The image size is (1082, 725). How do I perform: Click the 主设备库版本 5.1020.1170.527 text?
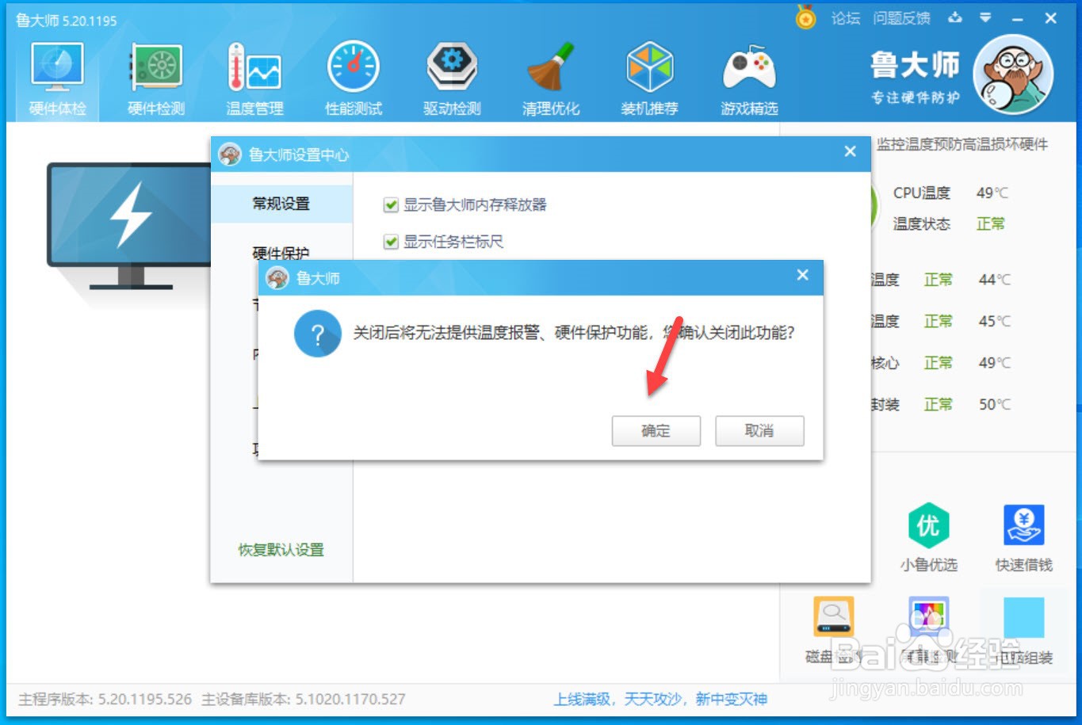[304, 699]
